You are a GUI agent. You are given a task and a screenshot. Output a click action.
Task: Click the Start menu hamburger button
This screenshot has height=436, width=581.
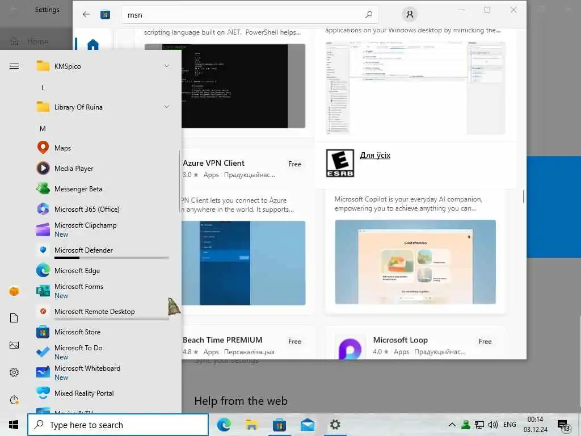point(14,66)
